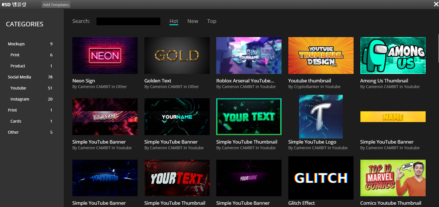Screen dimensions: 439x207
Task: Switch to the Top tab
Action: (212, 21)
